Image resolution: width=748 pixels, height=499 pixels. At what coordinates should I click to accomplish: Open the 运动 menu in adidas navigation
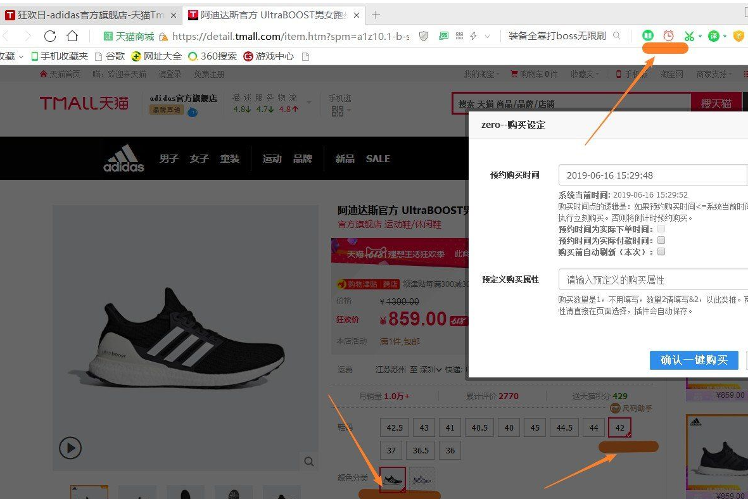point(272,158)
